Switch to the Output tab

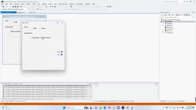[x=132, y=101]
